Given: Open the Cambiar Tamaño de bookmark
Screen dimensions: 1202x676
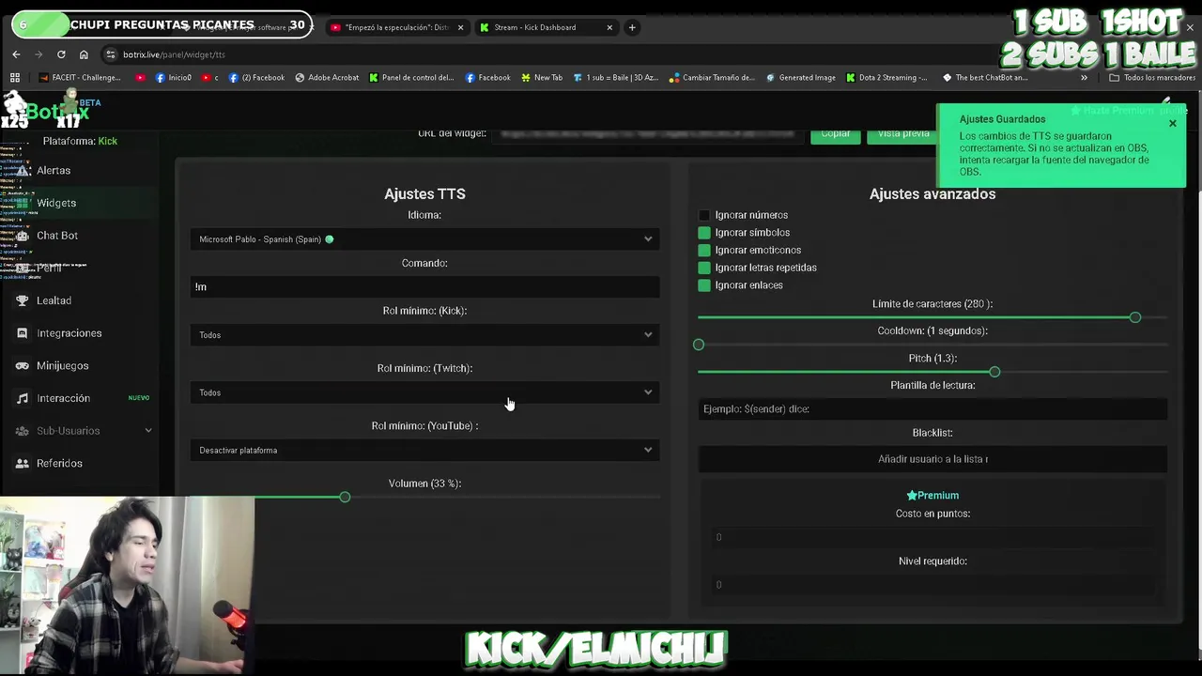Looking at the screenshot, I should pyautogui.click(x=712, y=78).
